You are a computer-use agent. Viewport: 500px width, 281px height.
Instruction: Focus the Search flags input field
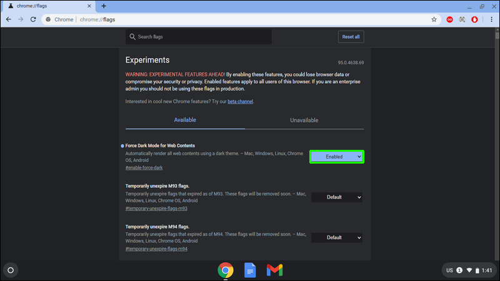click(x=198, y=37)
